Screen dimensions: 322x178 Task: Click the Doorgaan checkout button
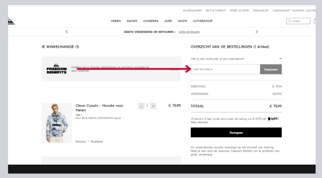pyautogui.click(x=236, y=133)
